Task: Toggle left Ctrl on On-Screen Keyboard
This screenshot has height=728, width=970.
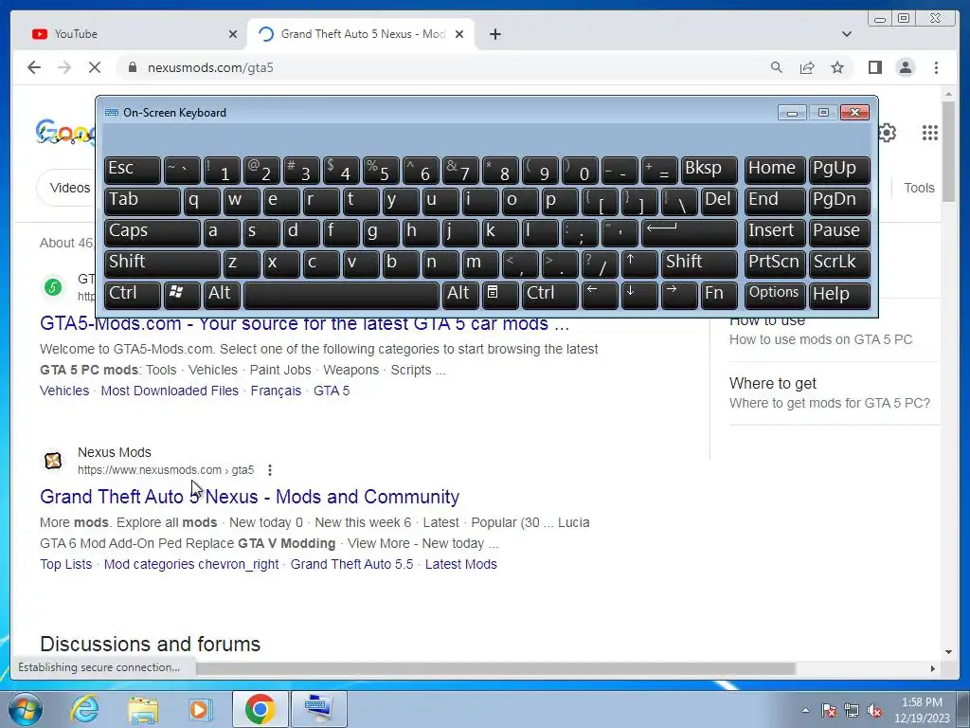Action: pos(132,295)
